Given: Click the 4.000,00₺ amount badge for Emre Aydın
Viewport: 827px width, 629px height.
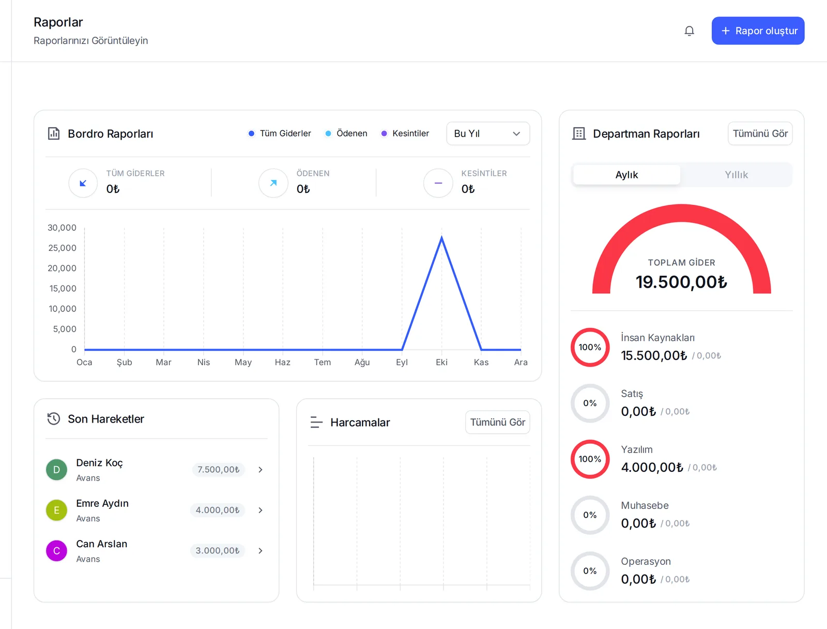Looking at the screenshot, I should (218, 510).
